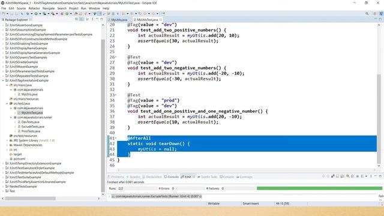Image resolution: width=384 pixels, height=216 pixels.
Task: Switch to the Gradle Tasks tab
Action: (208, 177)
